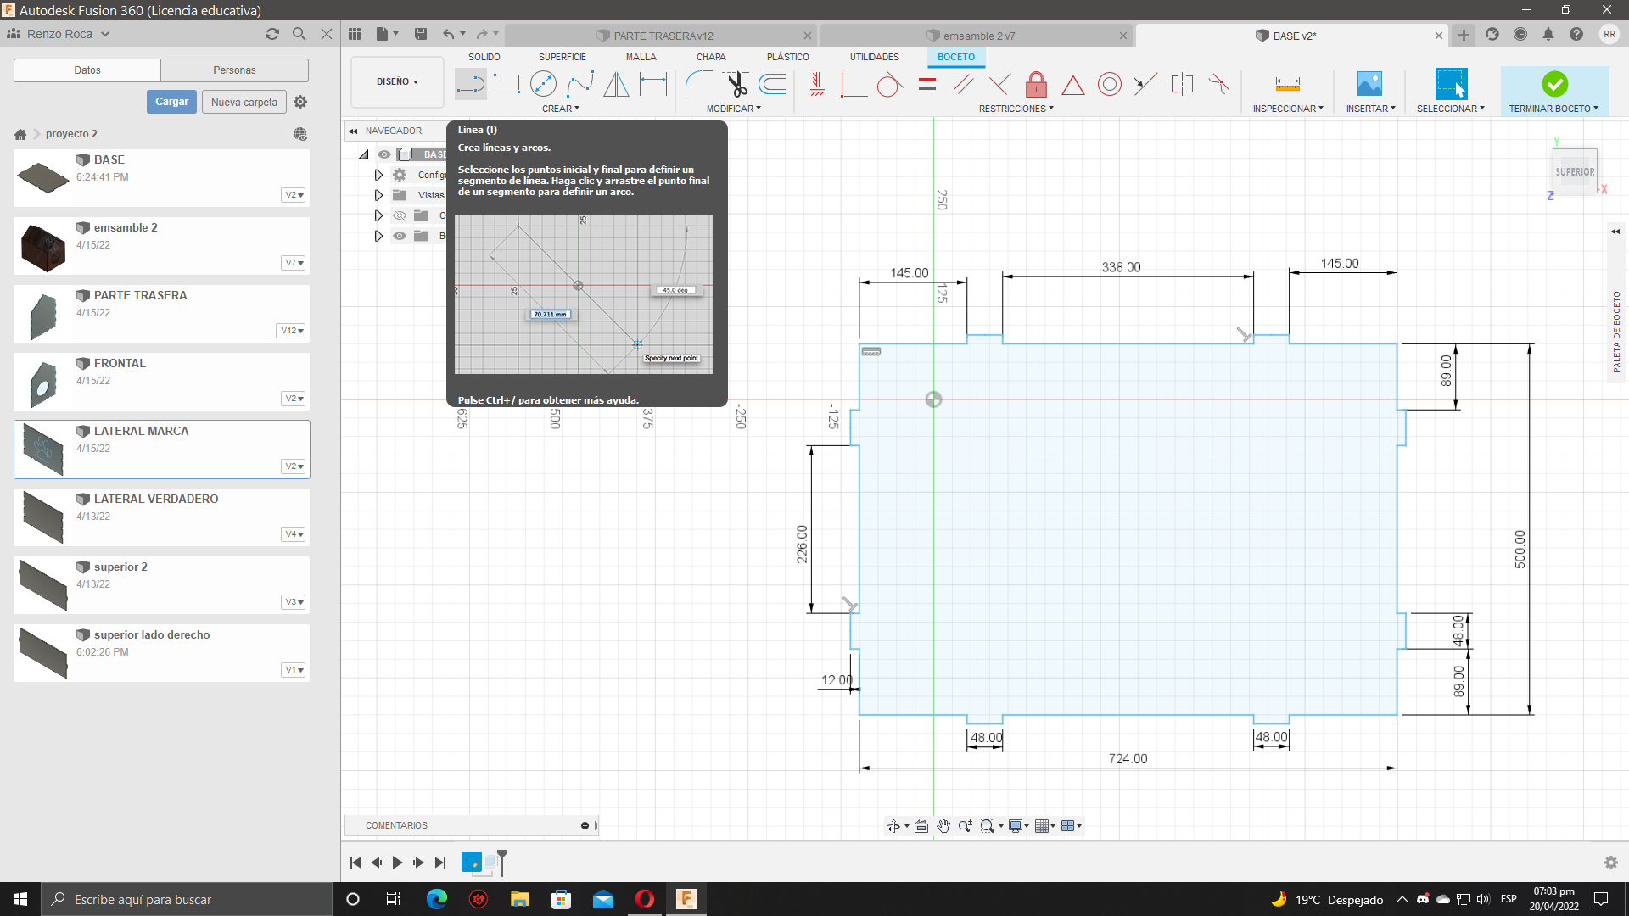Image resolution: width=1629 pixels, height=916 pixels.
Task: Click the Measure inspect tool
Action: (x=1287, y=84)
